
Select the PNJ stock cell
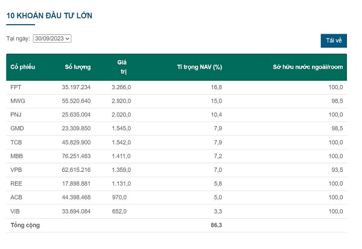point(16,115)
